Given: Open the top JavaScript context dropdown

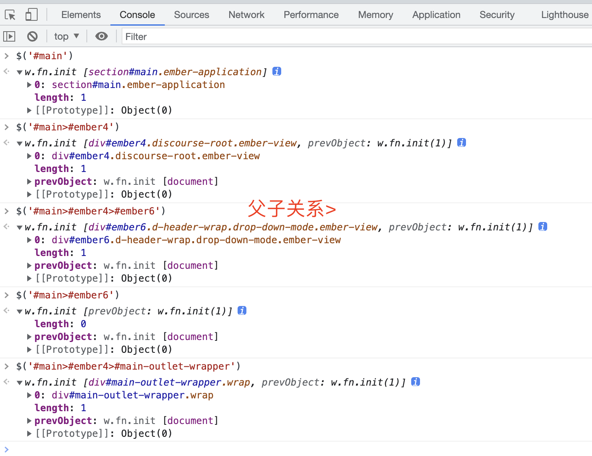Looking at the screenshot, I should (x=66, y=36).
